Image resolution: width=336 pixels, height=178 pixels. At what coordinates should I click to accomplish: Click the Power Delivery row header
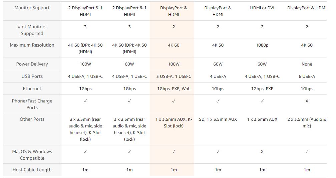point(32,64)
